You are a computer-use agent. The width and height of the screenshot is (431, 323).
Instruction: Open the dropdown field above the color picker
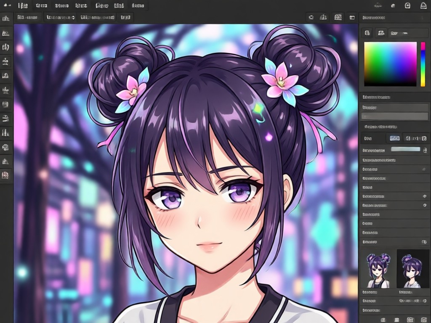pos(408,33)
